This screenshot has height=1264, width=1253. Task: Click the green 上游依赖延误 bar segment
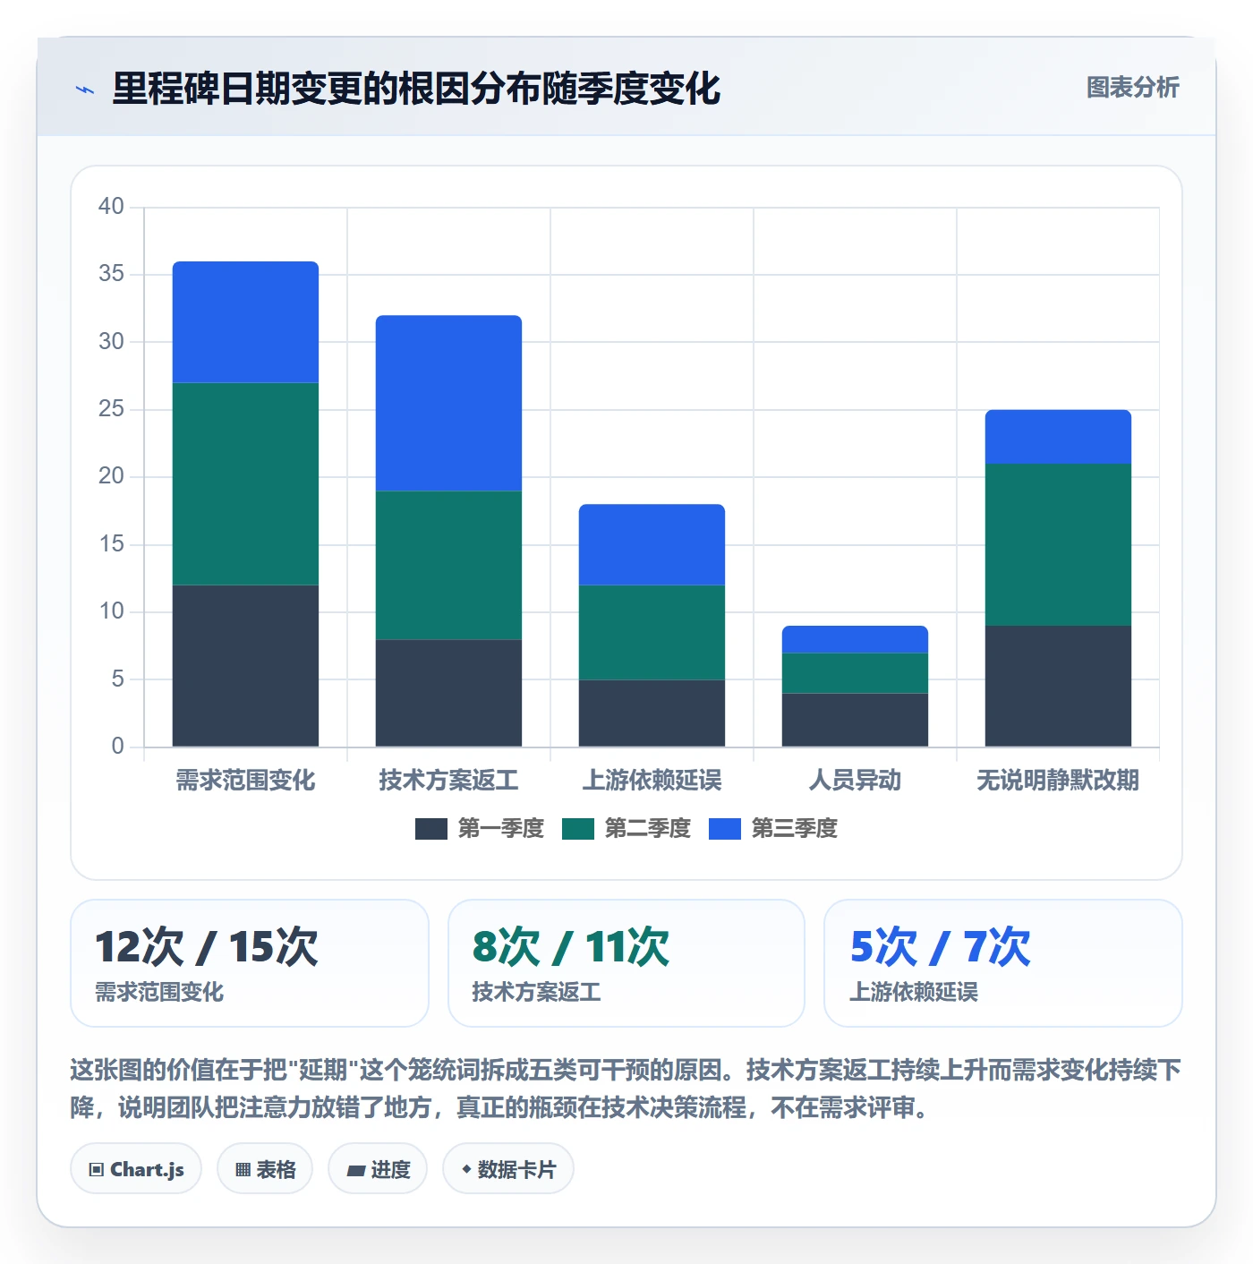652,633
